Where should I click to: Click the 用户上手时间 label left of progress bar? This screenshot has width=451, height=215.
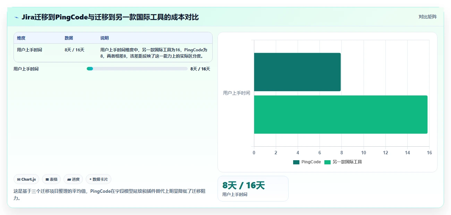point(26,69)
